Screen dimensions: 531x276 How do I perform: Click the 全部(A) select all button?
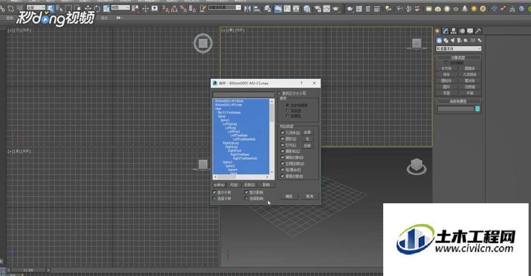(219, 185)
